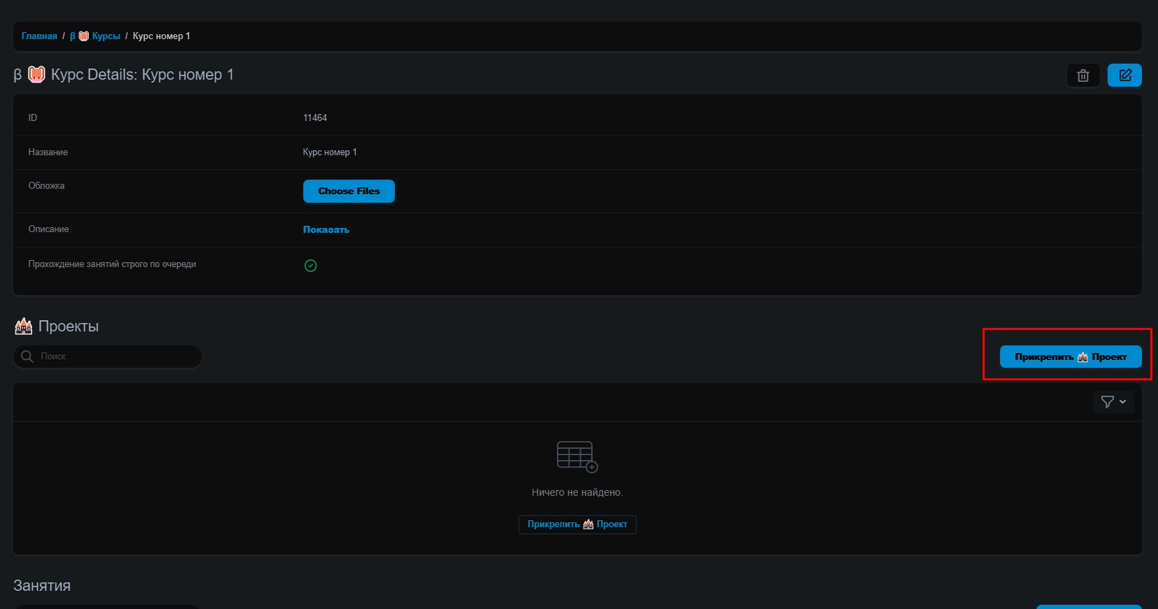Click the Показать link for Описание
The height and width of the screenshot is (609, 1158).
pos(326,230)
